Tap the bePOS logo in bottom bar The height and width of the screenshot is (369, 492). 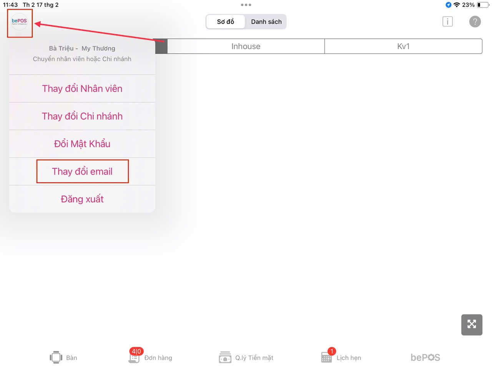(x=425, y=357)
